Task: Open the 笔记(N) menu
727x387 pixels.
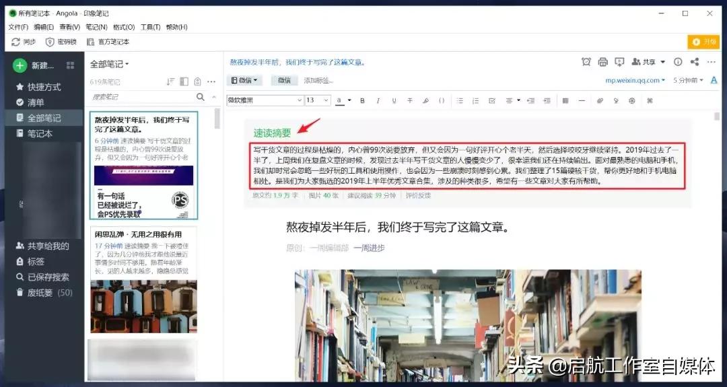Action: point(96,28)
